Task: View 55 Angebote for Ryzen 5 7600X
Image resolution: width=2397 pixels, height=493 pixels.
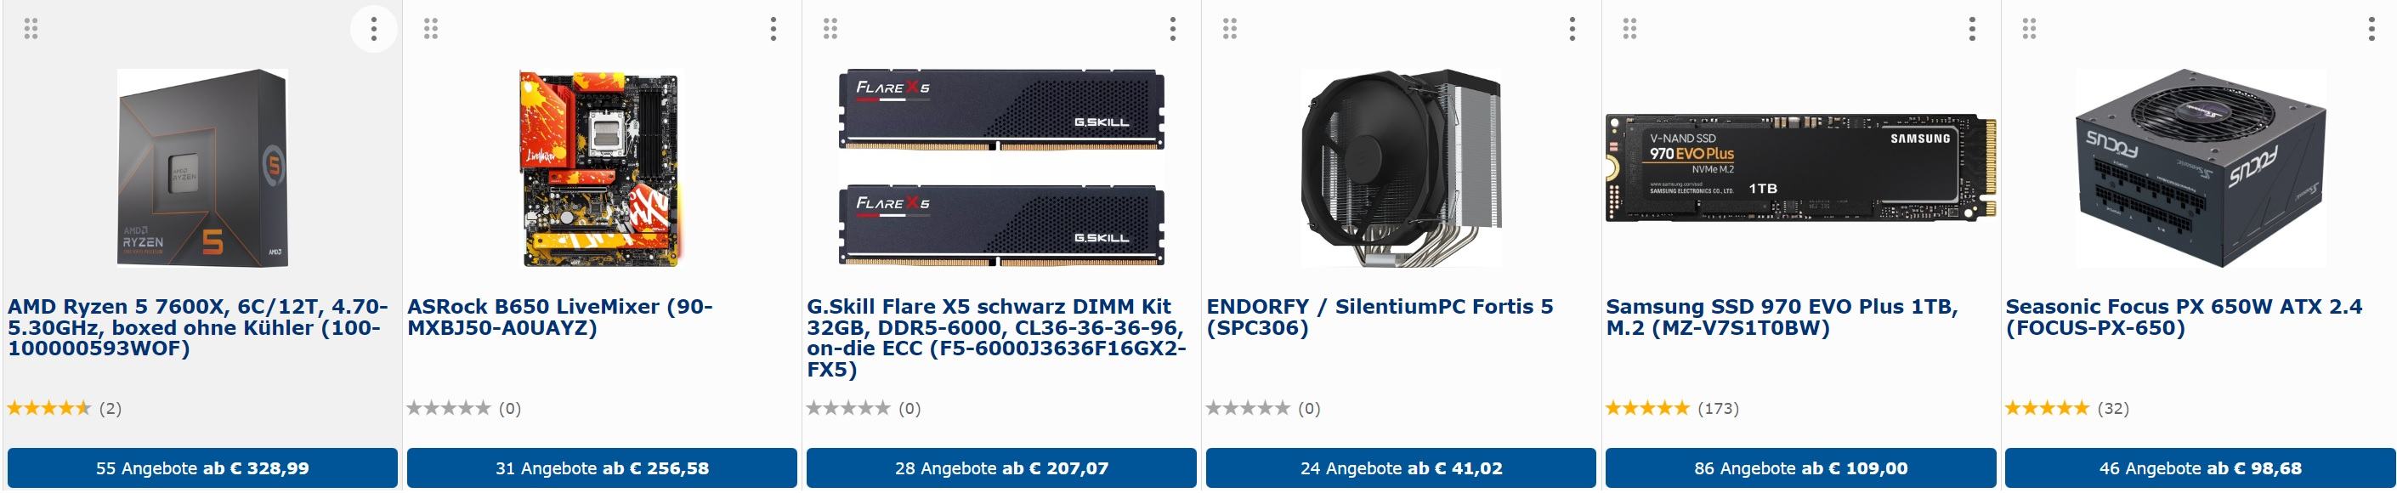Action: pos(202,467)
